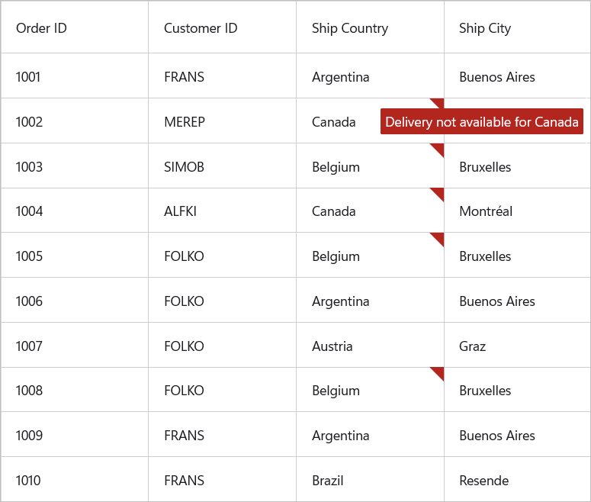The width and height of the screenshot is (591, 502).
Task: Select the Montréal ship city cell
Action: 486,211
